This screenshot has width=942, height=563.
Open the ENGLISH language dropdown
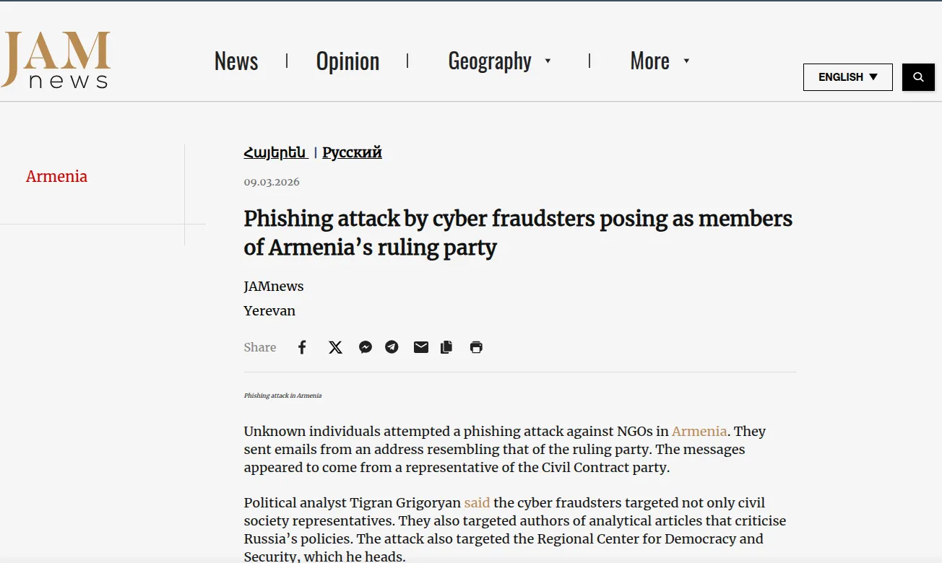[x=847, y=77]
